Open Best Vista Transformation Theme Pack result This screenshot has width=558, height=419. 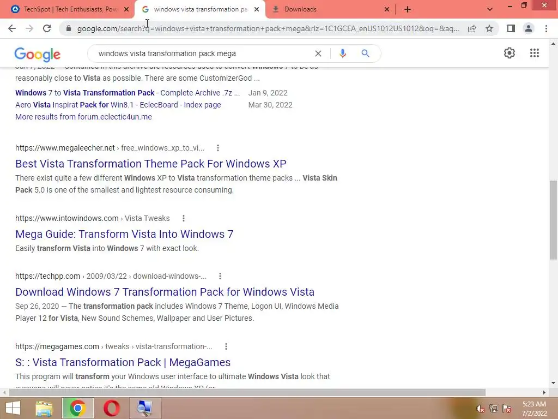[x=150, y=164]
